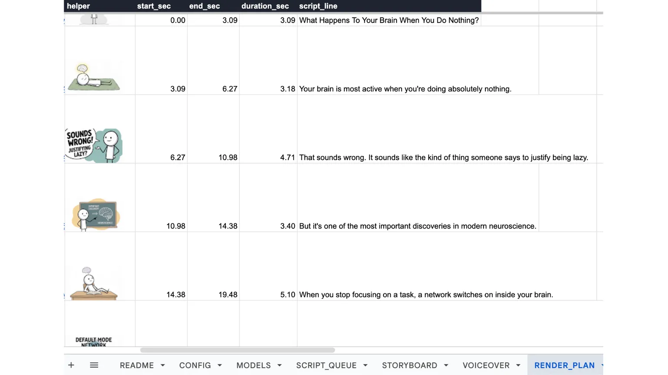Go to the STORYBOARD sheet tab
The height and width of the screenshot is (375, 668).
coord(410,365)
